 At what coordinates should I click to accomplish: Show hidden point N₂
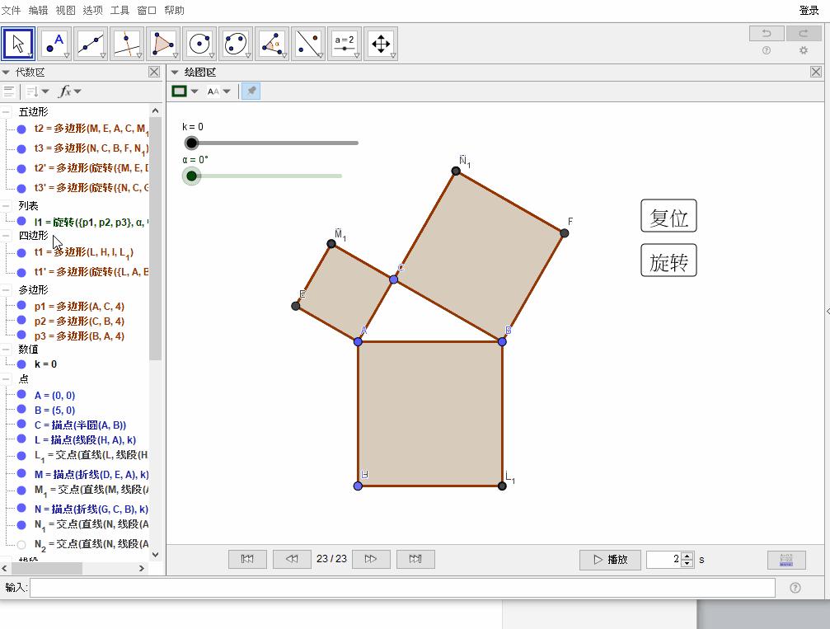(21, 544)
